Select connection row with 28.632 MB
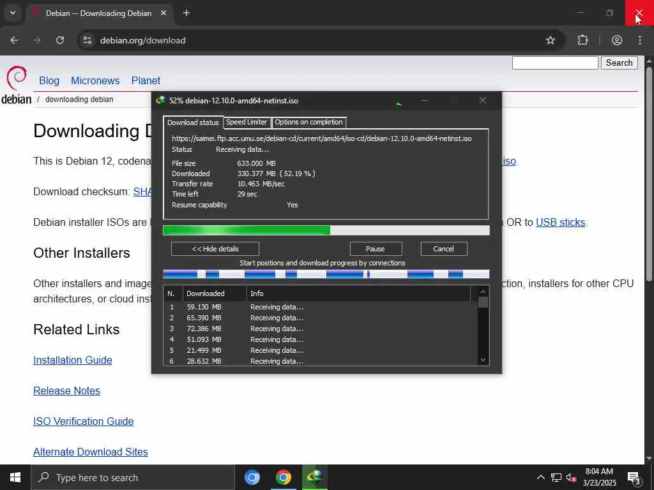 (321, 361)
